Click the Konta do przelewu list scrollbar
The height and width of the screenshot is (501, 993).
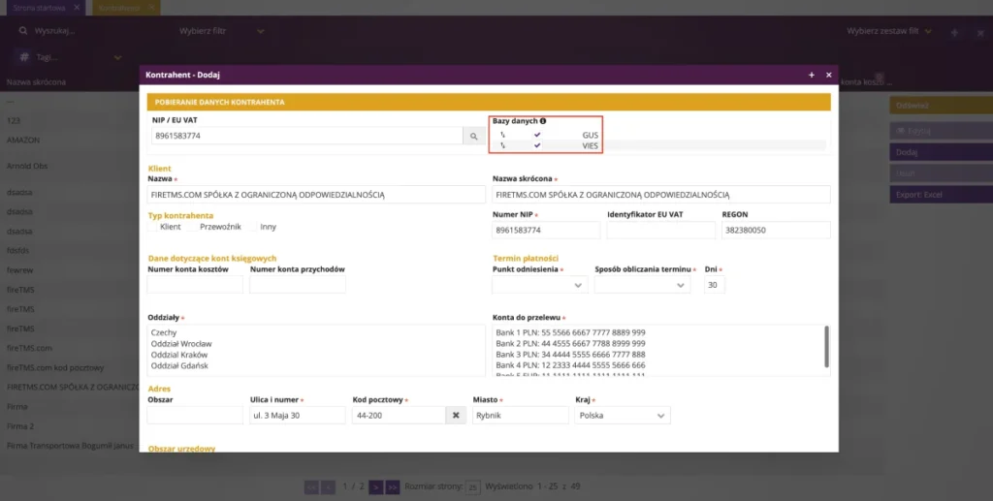tap(826, 346)
